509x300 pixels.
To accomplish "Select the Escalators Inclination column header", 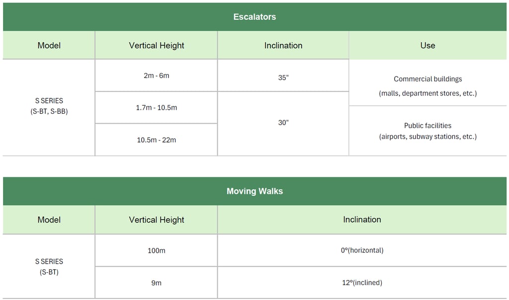I will click(283, 45).
